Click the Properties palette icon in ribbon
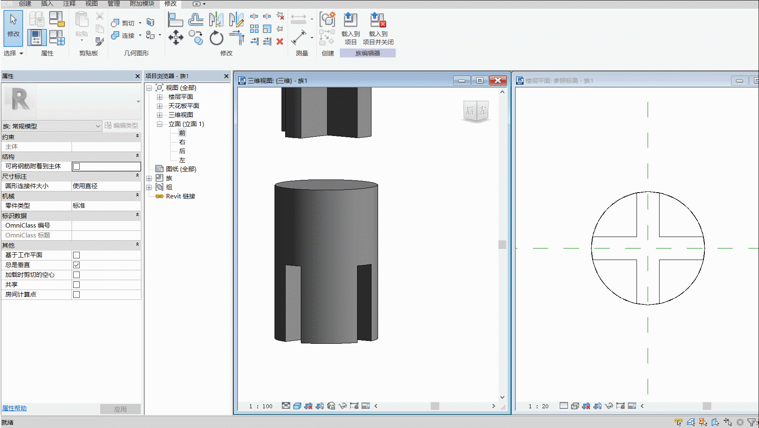The image size is (759, 428). coord(37,37)
